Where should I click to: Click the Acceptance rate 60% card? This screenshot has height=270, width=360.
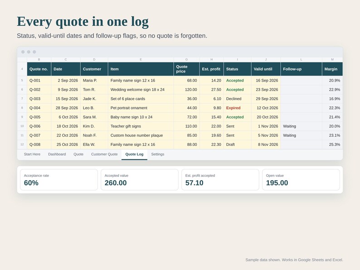(x=59, y=180)
